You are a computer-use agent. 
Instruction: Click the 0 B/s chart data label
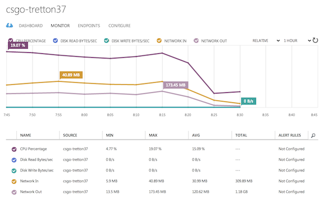click(248, 101)
